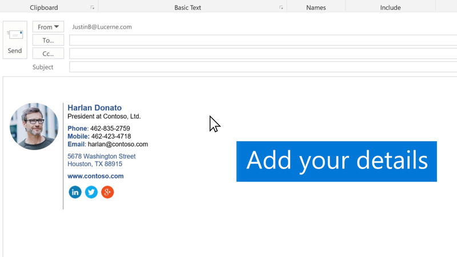
Task: Click into the To recipients field
Action: (263, 40)
